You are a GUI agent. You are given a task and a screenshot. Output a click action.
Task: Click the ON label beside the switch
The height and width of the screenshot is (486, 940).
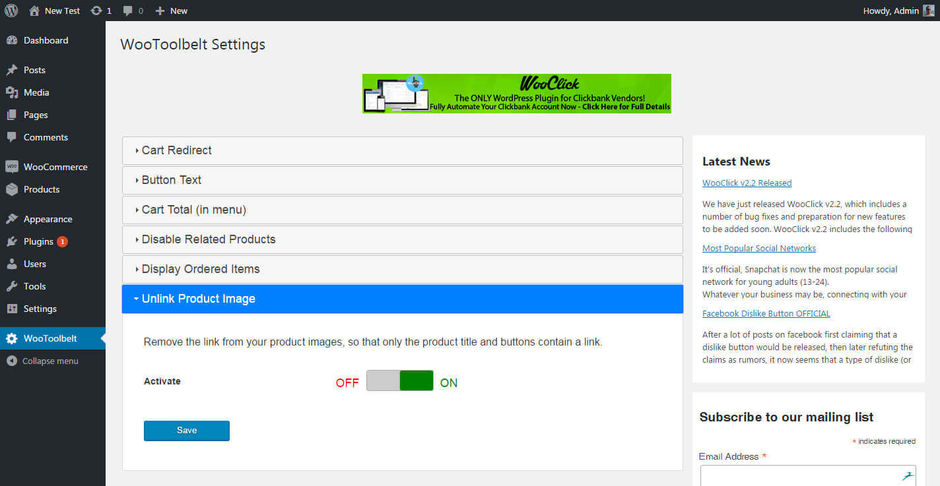[x=449, y=383]
